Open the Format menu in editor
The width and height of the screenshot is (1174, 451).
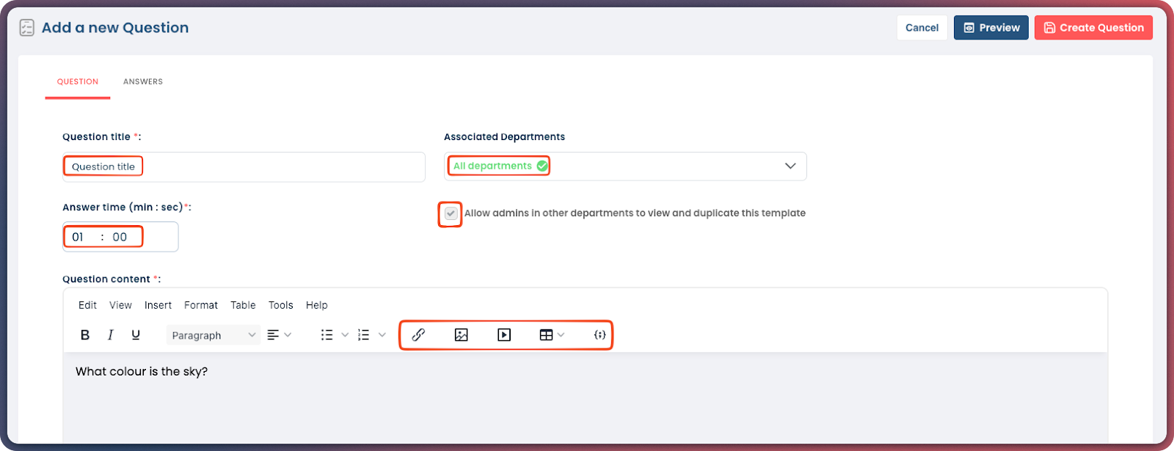point(201,305)
